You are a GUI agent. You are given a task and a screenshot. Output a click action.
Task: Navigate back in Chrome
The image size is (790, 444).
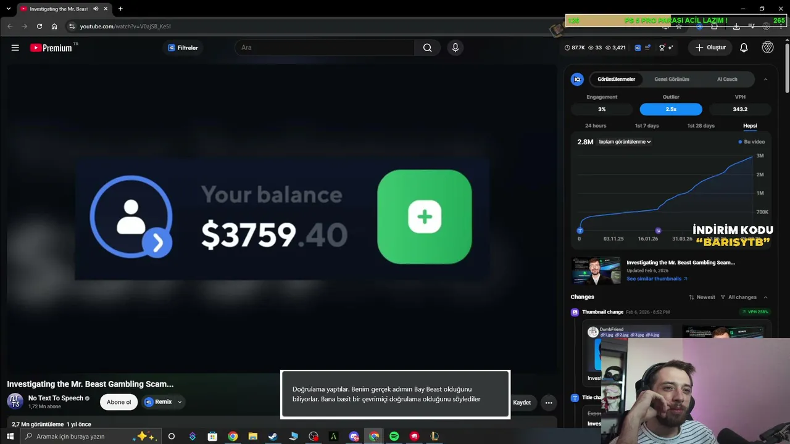(x=10, y=27)
